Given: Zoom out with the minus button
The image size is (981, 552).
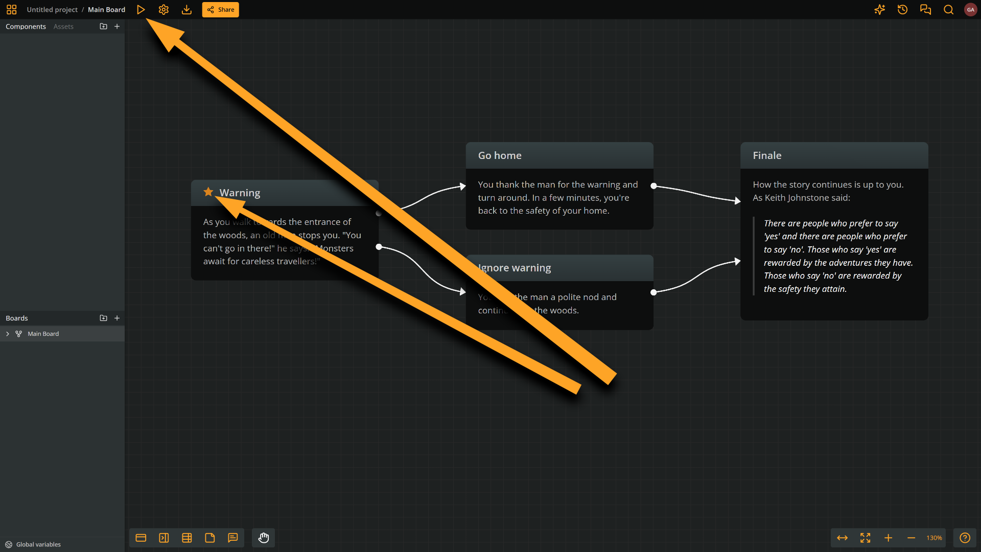Looking at the screenshot, I should (x=911, y=538).
